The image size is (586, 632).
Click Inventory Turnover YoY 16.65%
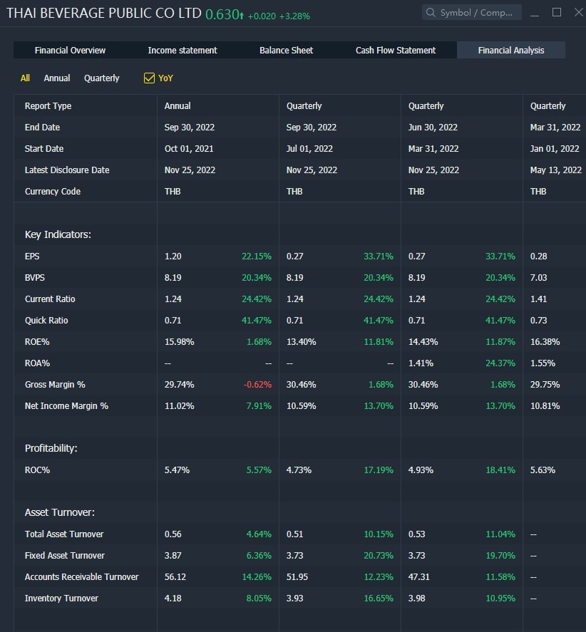point(379,598)
